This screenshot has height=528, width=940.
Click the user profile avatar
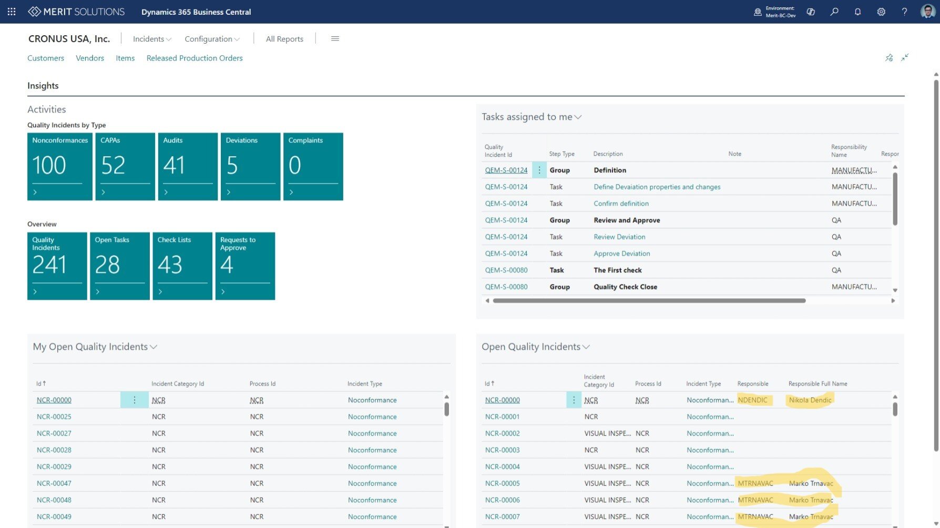(x=927, y=12)
